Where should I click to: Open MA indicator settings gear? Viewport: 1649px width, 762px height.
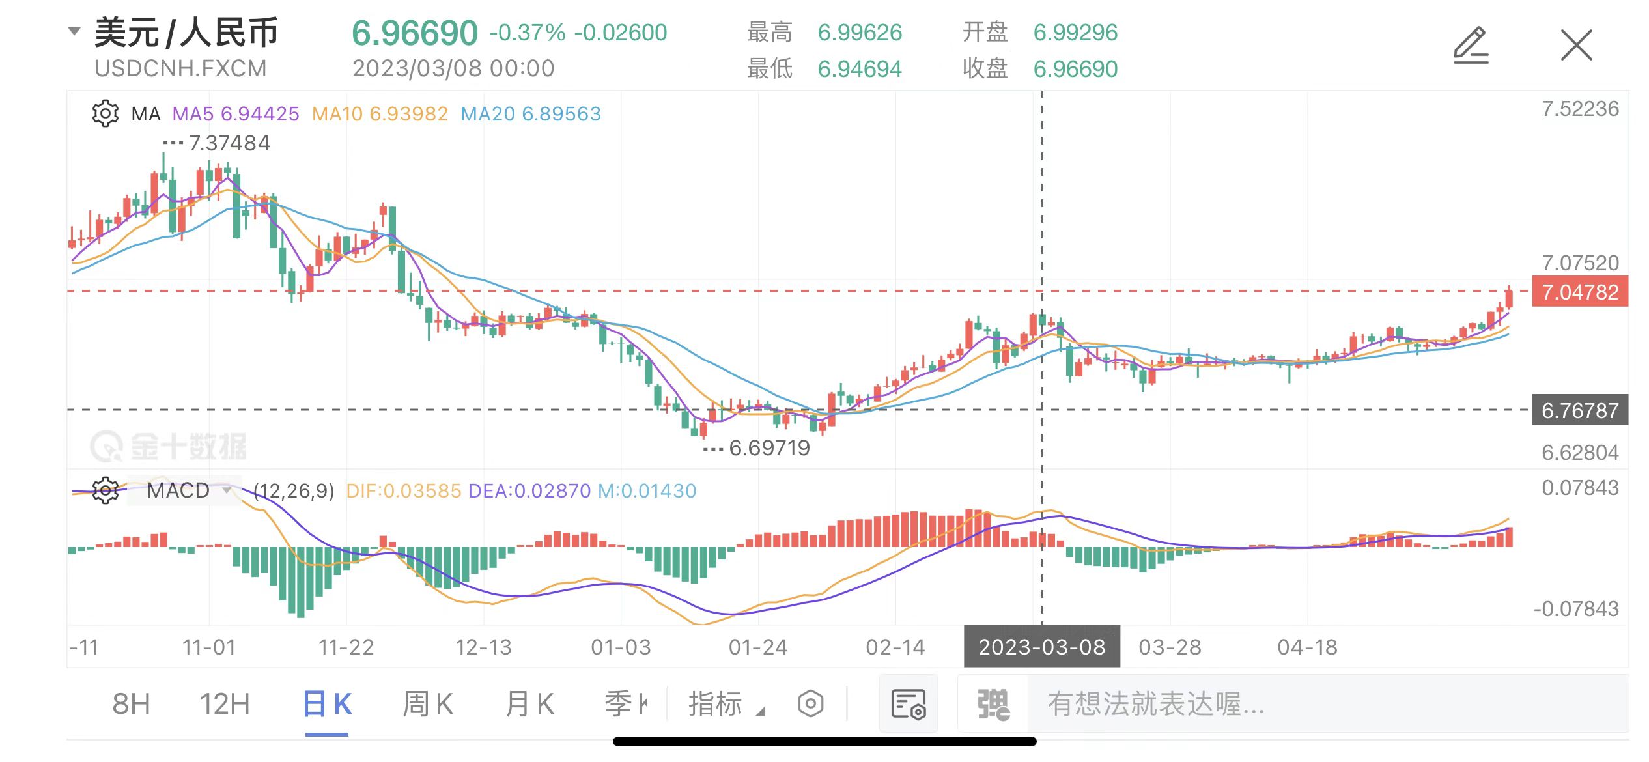105,114
